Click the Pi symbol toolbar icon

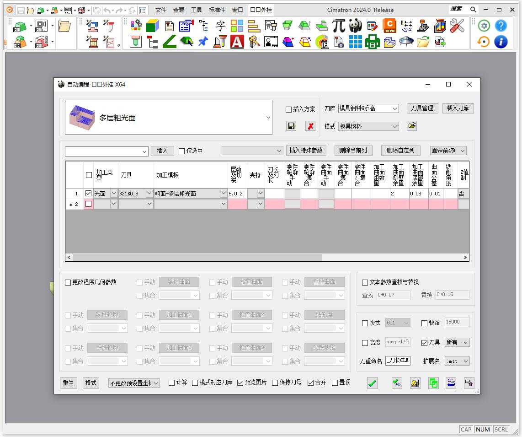coord(338,26)
